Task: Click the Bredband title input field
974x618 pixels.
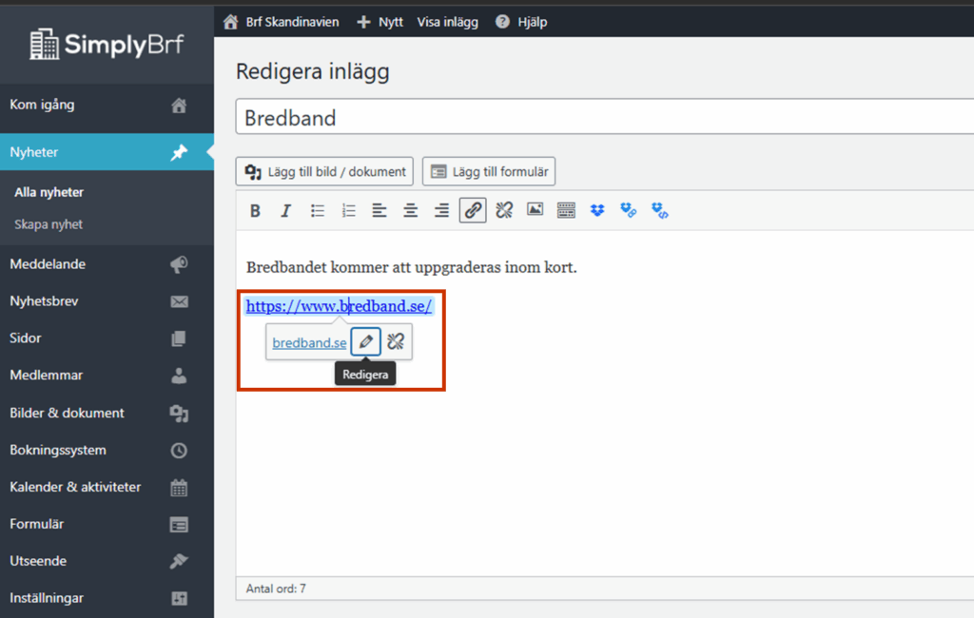Action: point(604,117)
